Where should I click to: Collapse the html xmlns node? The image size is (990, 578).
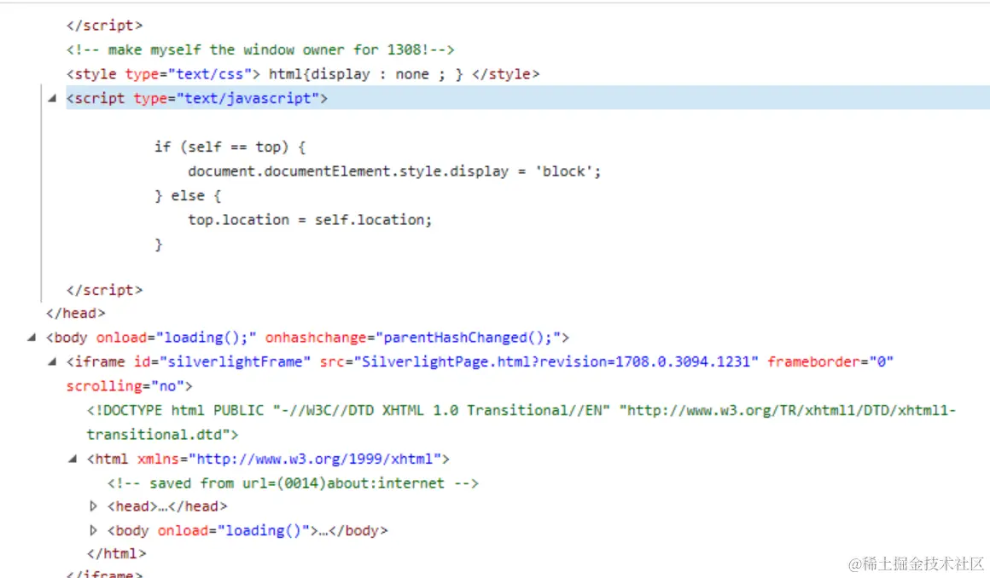point(72,459)
